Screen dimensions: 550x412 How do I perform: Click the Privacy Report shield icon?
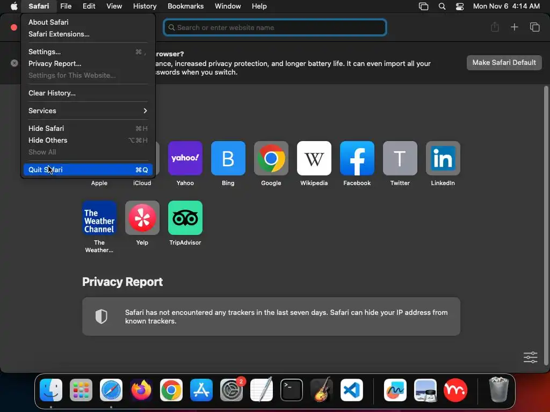coord(102,317)
